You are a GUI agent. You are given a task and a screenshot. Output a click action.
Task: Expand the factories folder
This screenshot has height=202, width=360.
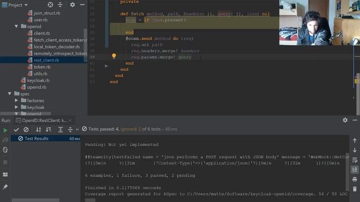click(x=16, y=100)
